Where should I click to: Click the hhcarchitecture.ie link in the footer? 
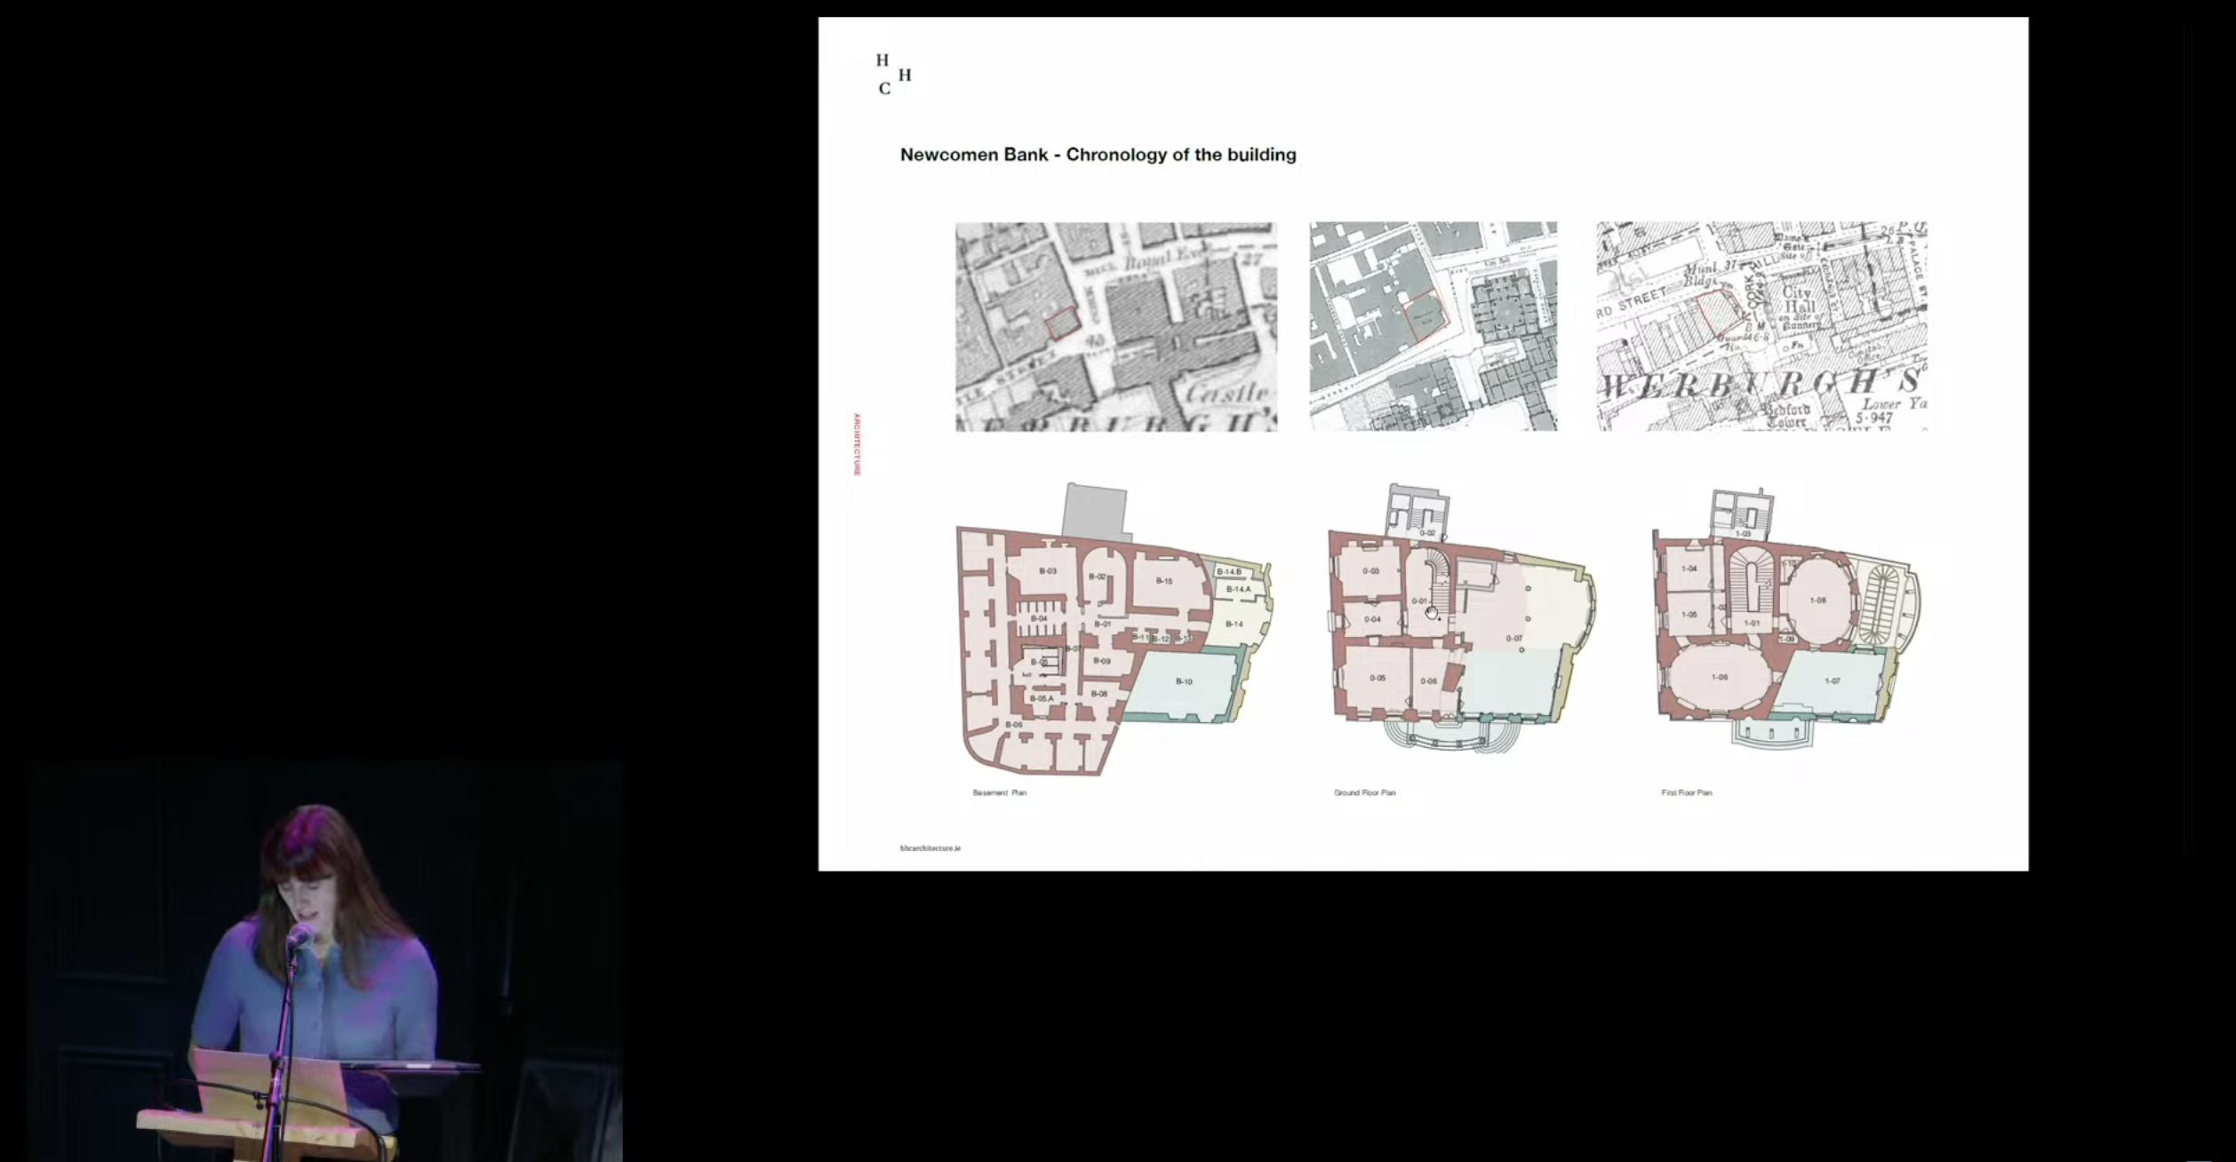[x=930, y=848]
